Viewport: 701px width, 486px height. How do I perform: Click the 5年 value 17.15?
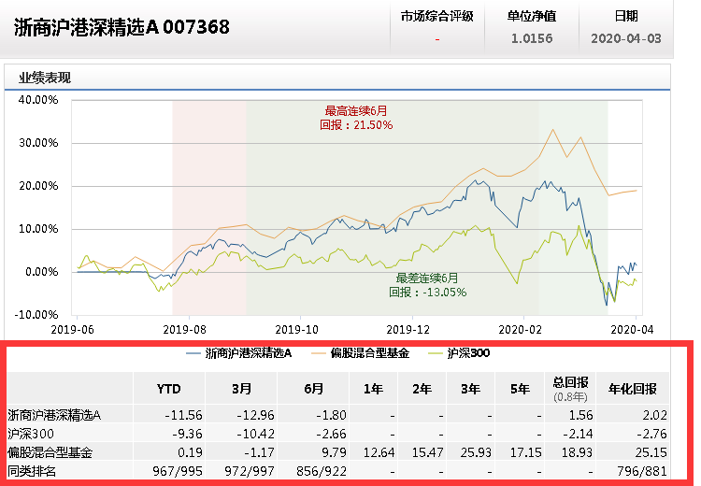pos(525,452)
